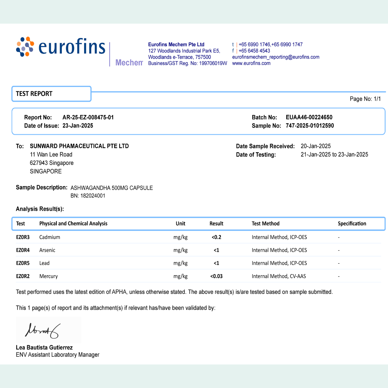This screenshot has height=388, width=388.
Task: Click the country line SINGAPORE
Action: pos(46,171)
